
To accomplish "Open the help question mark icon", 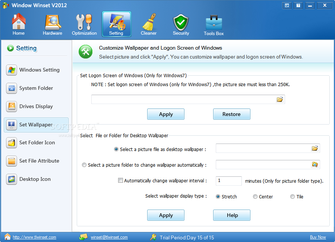I will (298, 6).
